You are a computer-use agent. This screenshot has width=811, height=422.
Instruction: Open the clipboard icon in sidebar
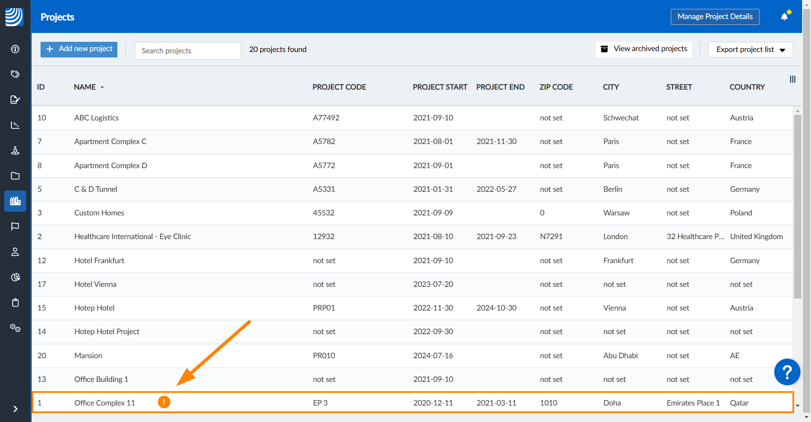pos(15,302)
